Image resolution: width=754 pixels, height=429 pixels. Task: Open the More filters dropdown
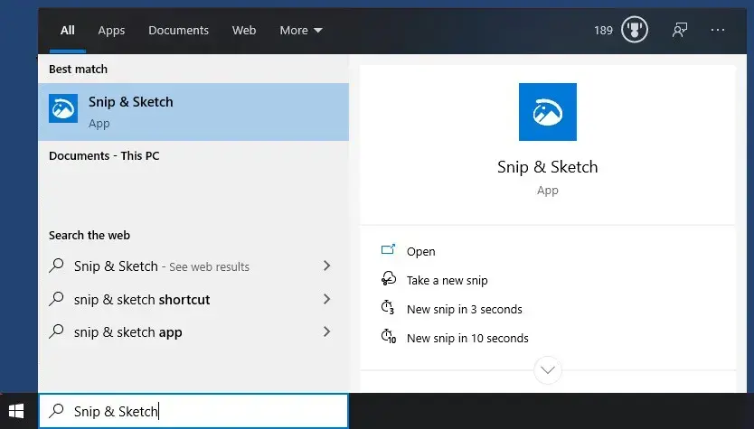[301, 31]
